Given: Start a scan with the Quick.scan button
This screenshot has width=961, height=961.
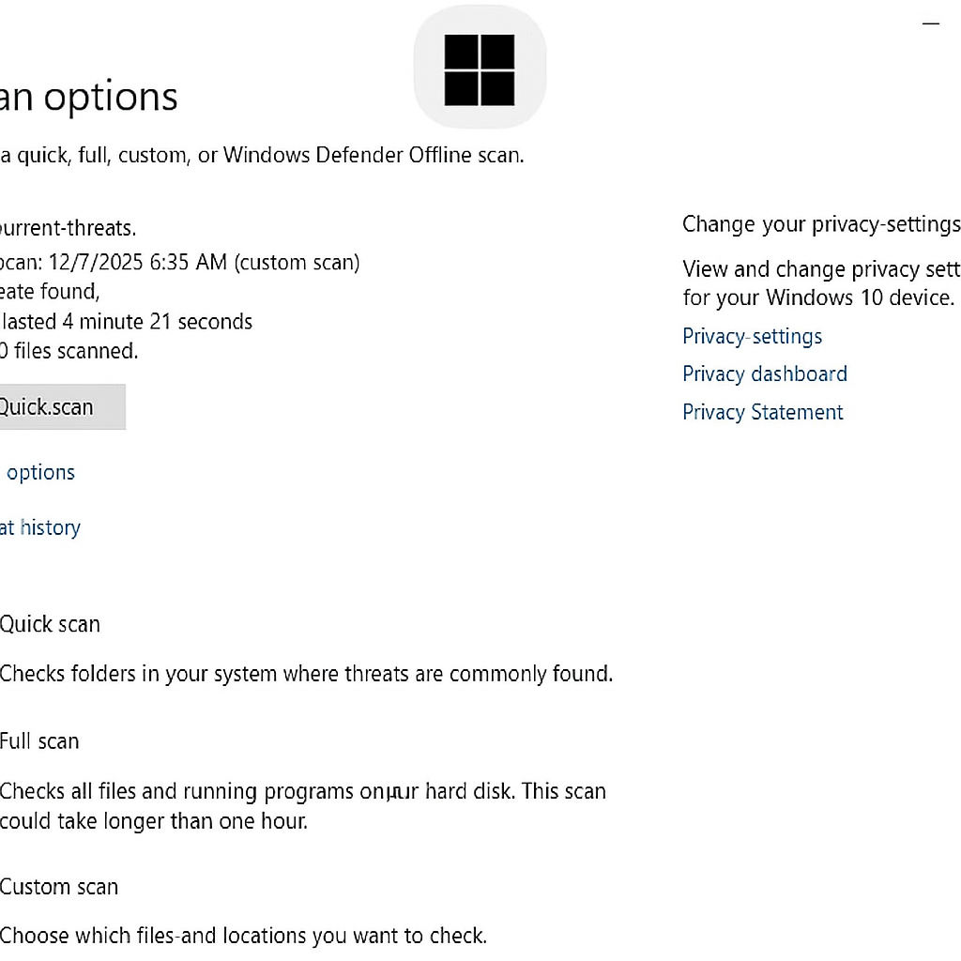Looking at the screenshot, I should pos(62,407).
